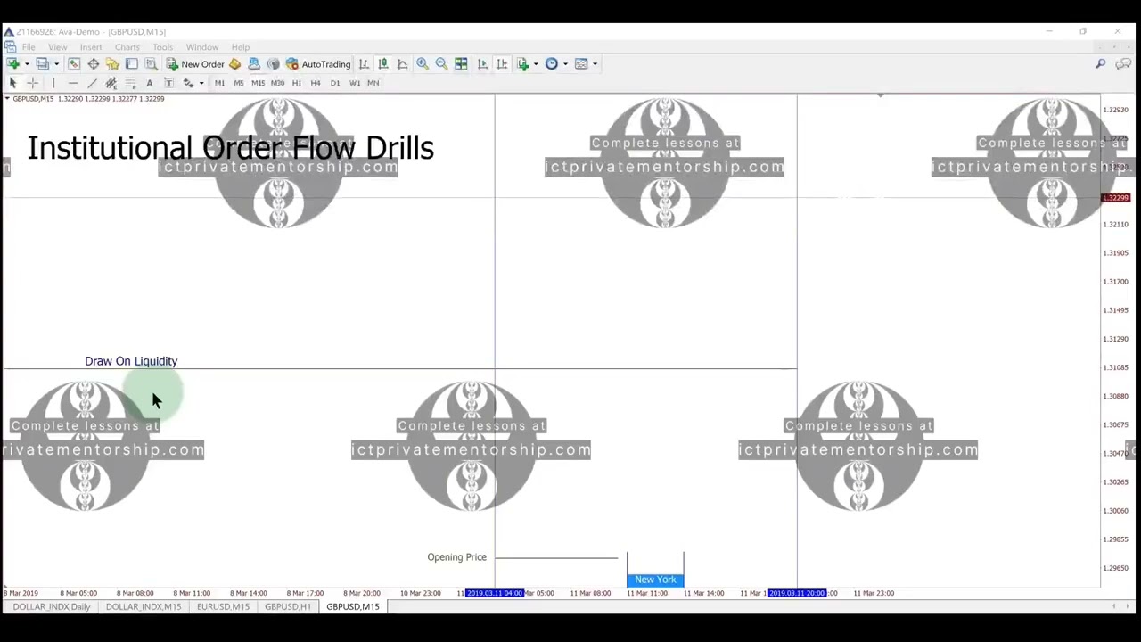Click the Periods clock icon
The width and height of the screenshot is (1141, 642).
point(552,64)
